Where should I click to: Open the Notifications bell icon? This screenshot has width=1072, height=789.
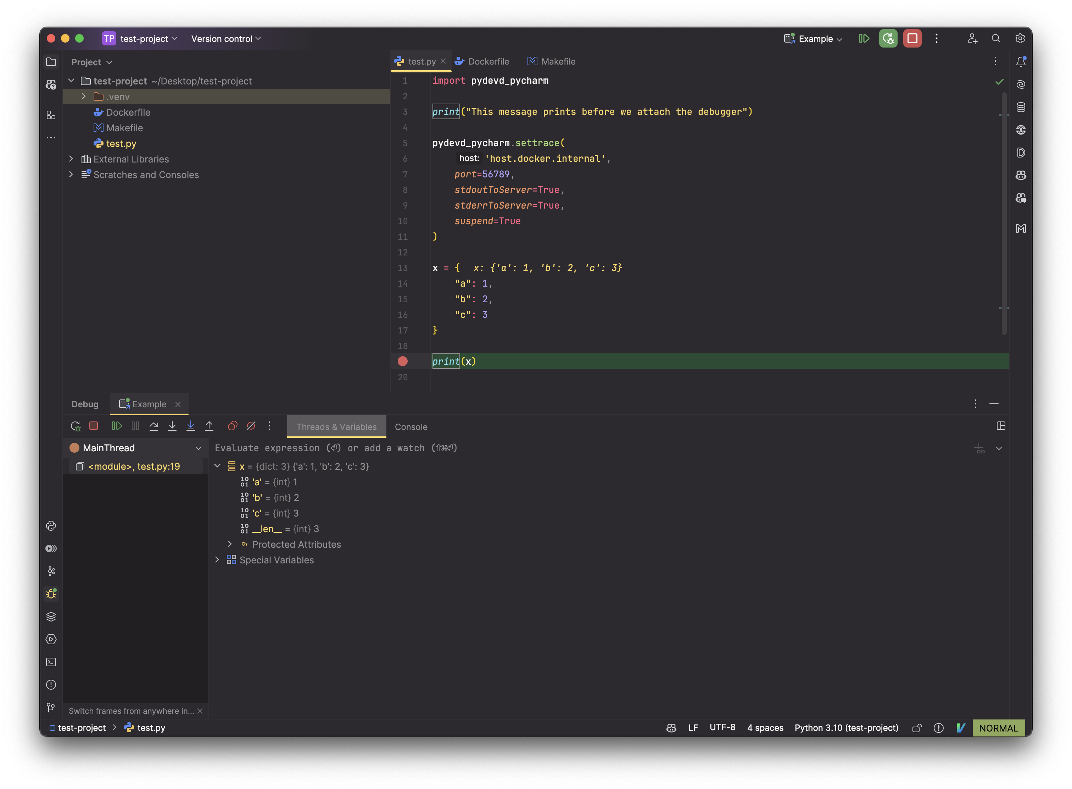tap(1021, 62)
